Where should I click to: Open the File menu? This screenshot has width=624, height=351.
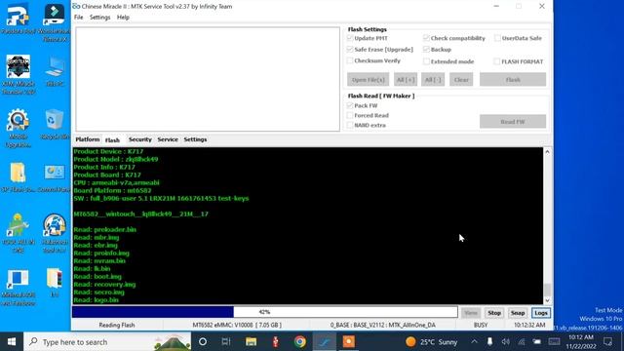point(78,18)
